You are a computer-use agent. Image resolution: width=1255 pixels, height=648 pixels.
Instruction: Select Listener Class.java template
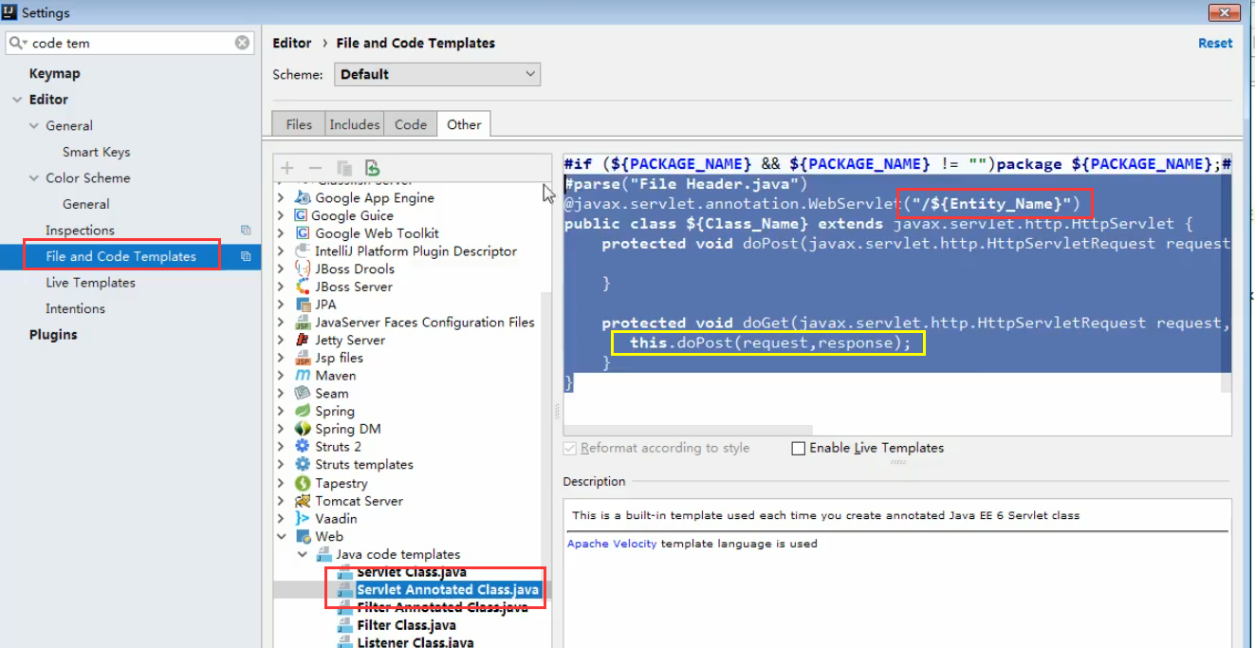[x=415, y=642]
